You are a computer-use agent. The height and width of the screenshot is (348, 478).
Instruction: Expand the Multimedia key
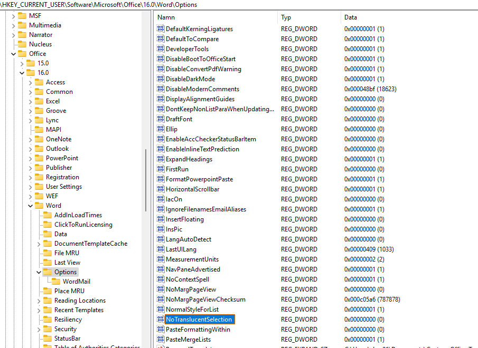[13, 25]
